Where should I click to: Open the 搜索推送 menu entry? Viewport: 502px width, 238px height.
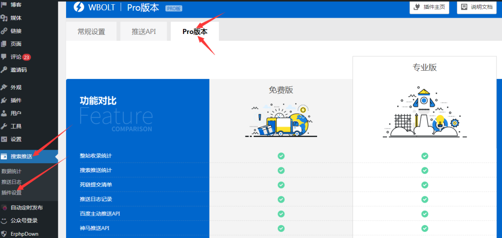click(x=21, y=157)
